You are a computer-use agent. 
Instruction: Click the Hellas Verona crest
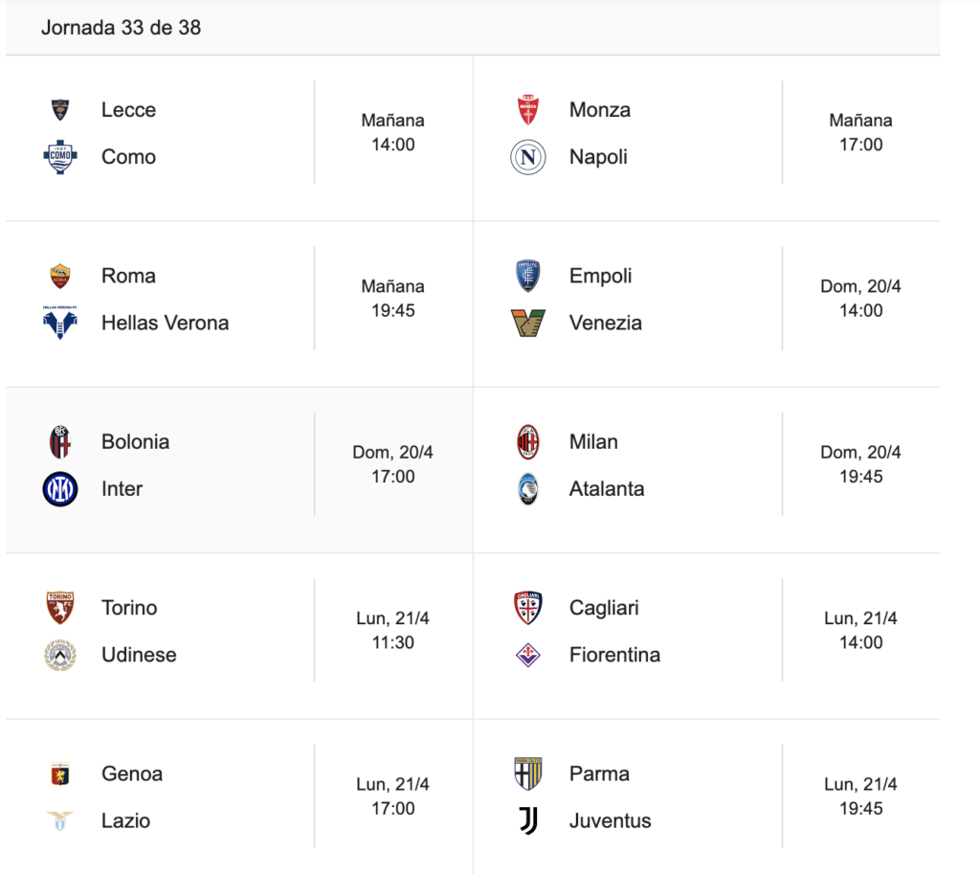pyautogui.click(x=60, y=323)
